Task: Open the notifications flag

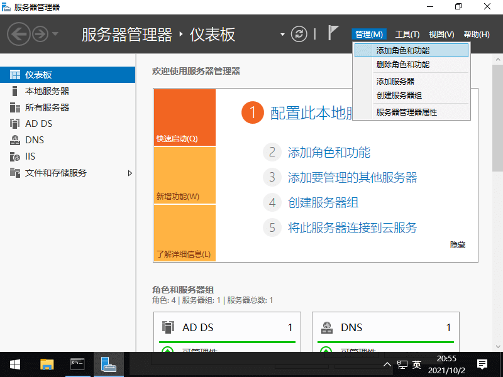Action: (333, 33)
